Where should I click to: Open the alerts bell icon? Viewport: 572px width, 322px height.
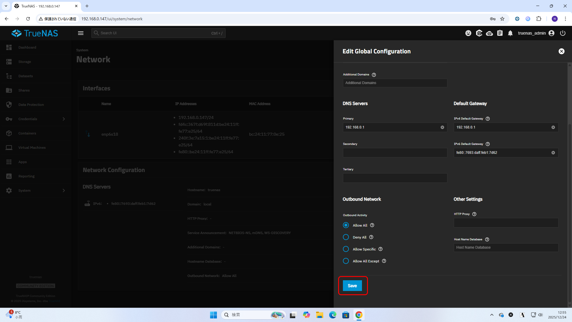pyautogui.click(x=510, y=33)
